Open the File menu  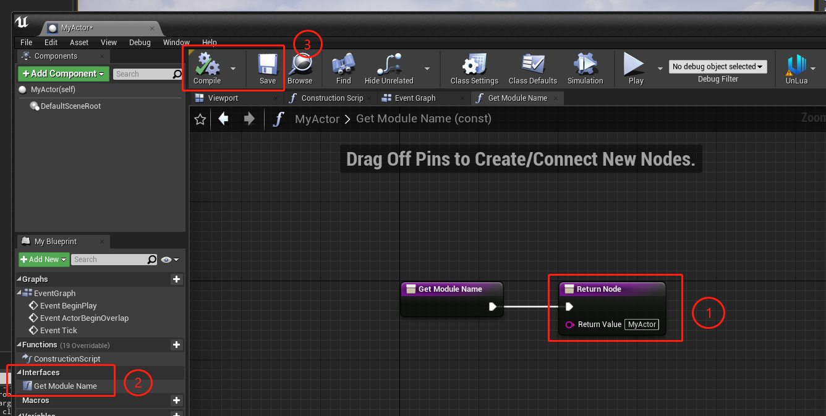(27, 43)
